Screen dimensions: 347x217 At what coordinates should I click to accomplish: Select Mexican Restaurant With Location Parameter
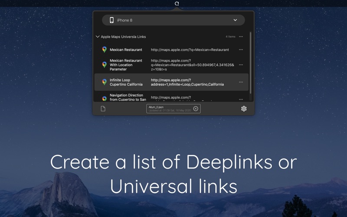[x=171, y=65]
